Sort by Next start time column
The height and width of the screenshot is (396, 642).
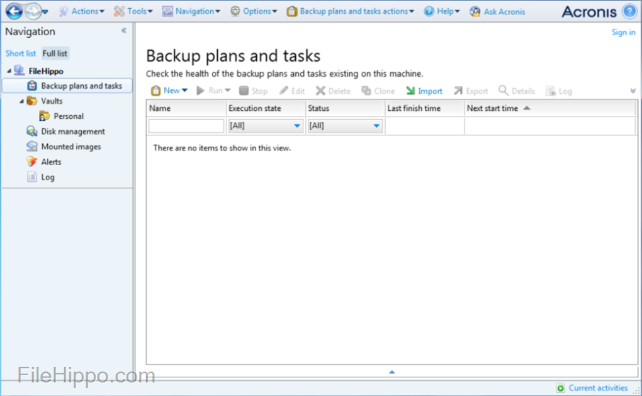tap(550, 108)
